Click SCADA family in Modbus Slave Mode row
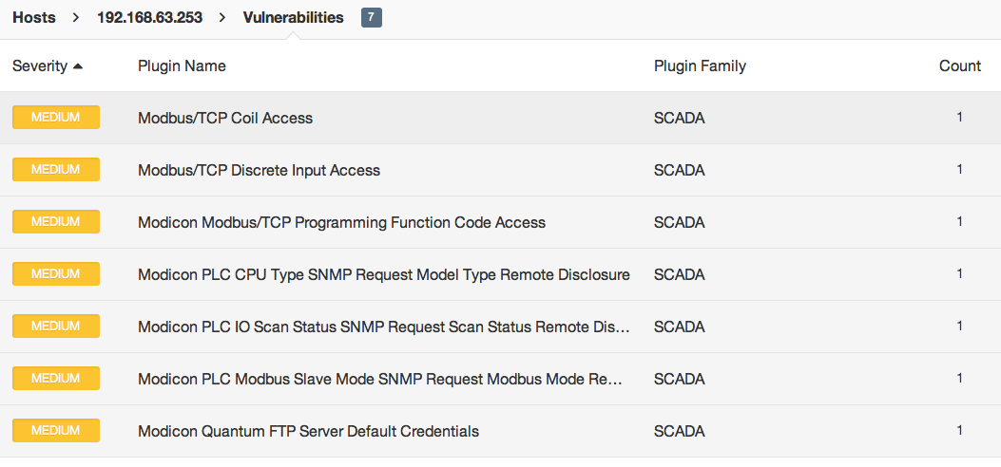This screenshot has width=1001, height=467. pyautogui.click(x=680, y=379)
